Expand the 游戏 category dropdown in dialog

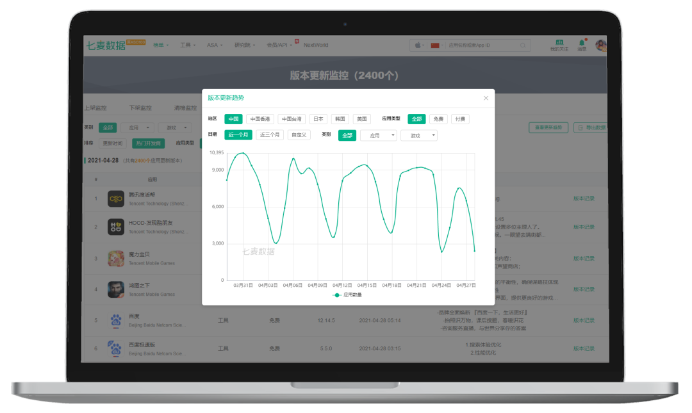coord(419,136)
